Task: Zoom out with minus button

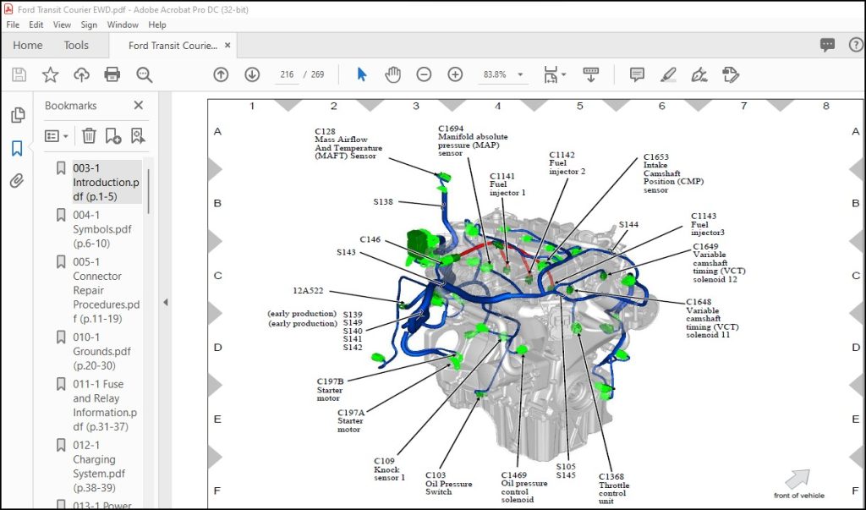Action: 425,74
